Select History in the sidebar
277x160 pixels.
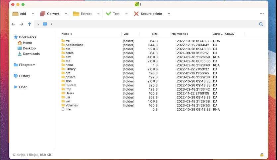pyautogui.click(x=25, y=76)
